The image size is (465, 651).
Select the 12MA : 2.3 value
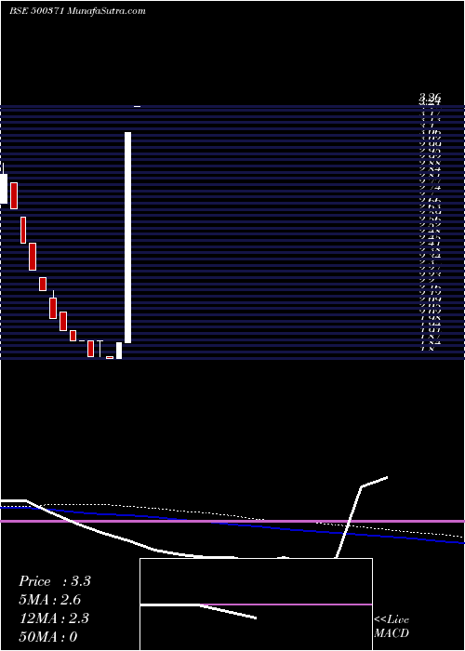click(54, 618)
